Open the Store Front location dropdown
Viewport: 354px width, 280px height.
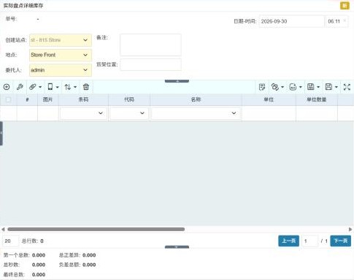tap(61, 55)
